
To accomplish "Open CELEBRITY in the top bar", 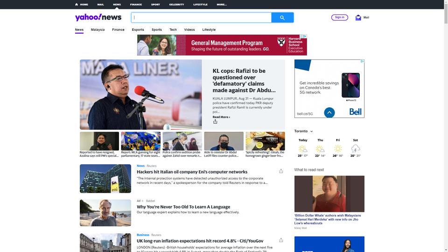I will pos(176,5).
